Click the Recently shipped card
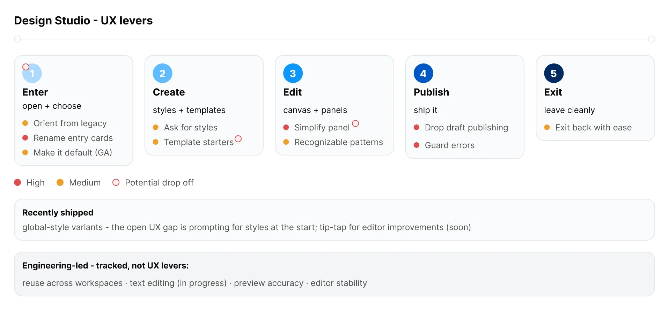 334,220
